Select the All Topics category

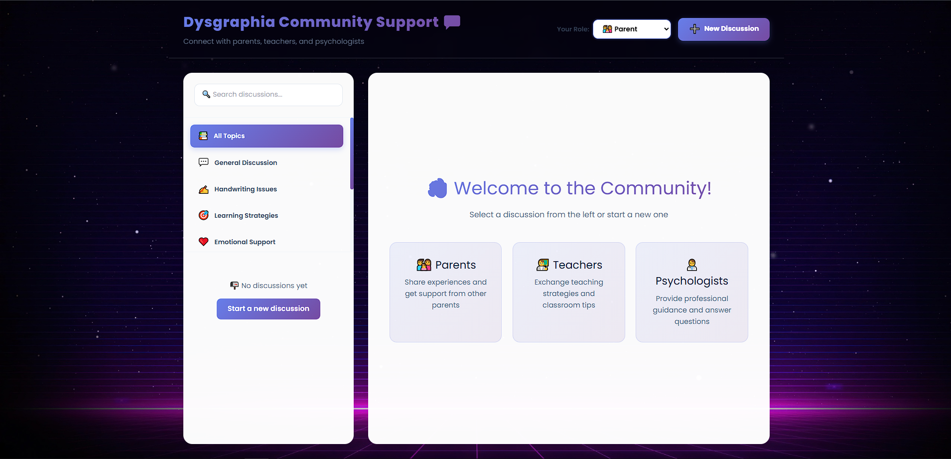point(267,136)
